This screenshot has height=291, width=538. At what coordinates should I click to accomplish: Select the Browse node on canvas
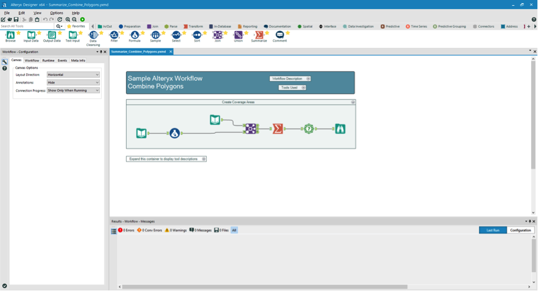pyautogui.click(x=340, y=129)
